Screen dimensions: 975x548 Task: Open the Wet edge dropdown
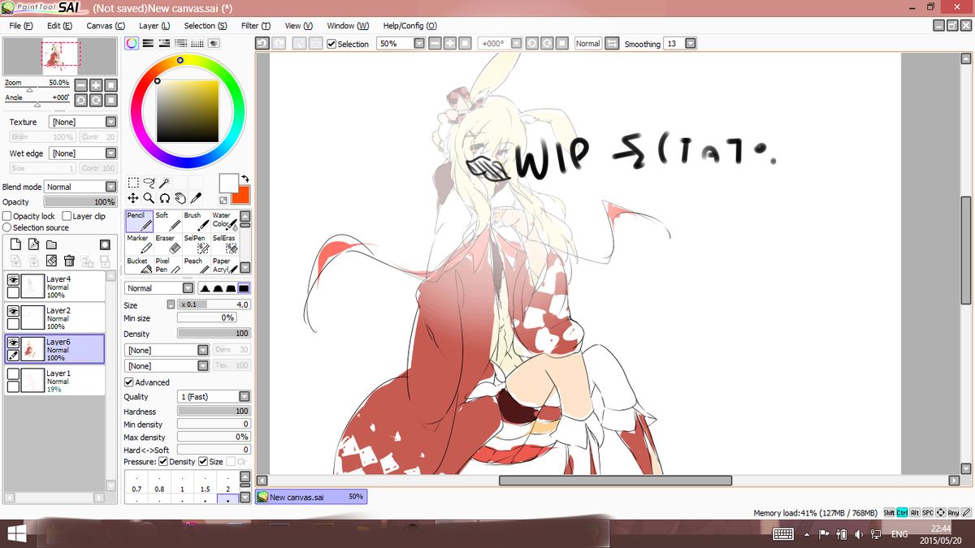pyautogui.click(x=83, y=153)
